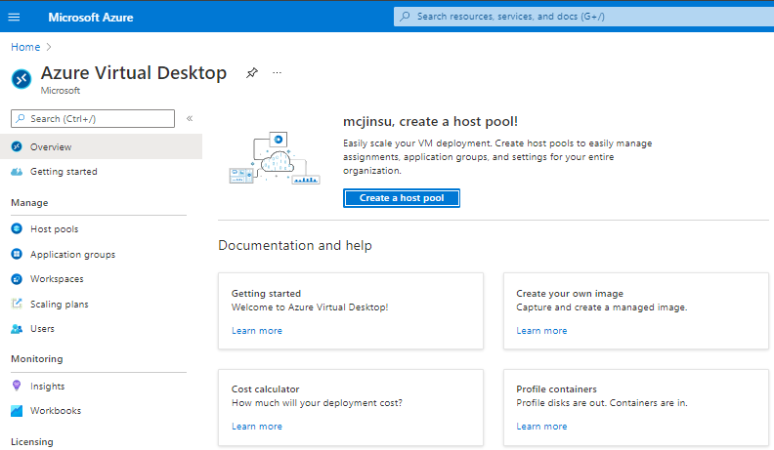Click the Application groups icon
This screenshot has width=774, height=450.
point(17,254)
